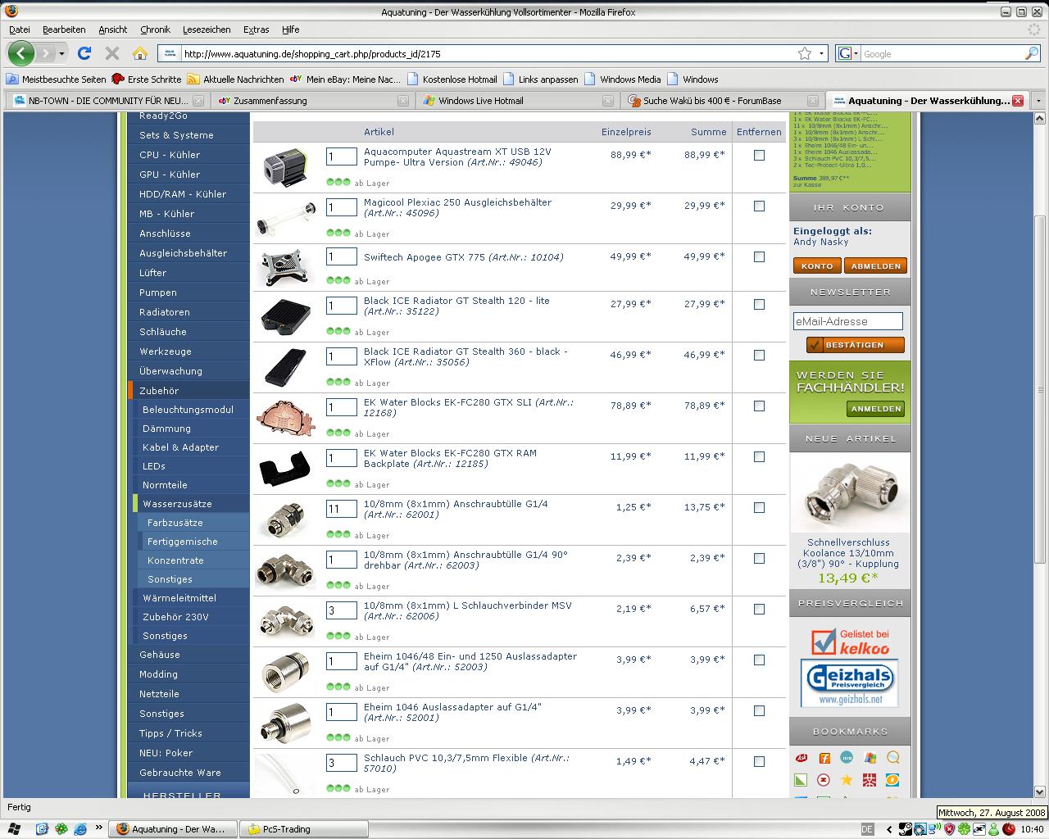Image resolution: width=1049 pixels, height=839 pixels.
Task: Open the Lesezeichen menu
Action: pyautogui.click(x=207, y=29)
